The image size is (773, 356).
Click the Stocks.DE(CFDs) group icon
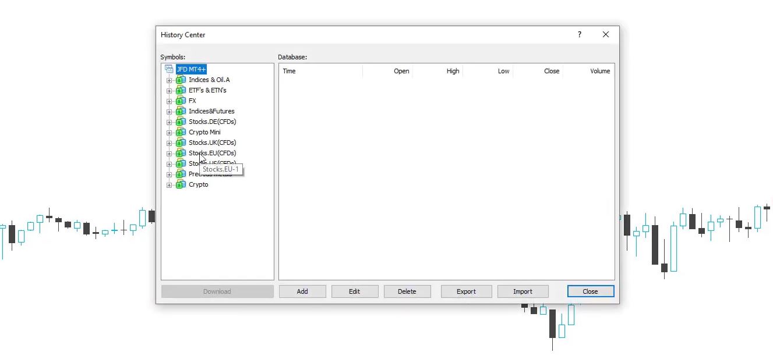pos(181,122)
